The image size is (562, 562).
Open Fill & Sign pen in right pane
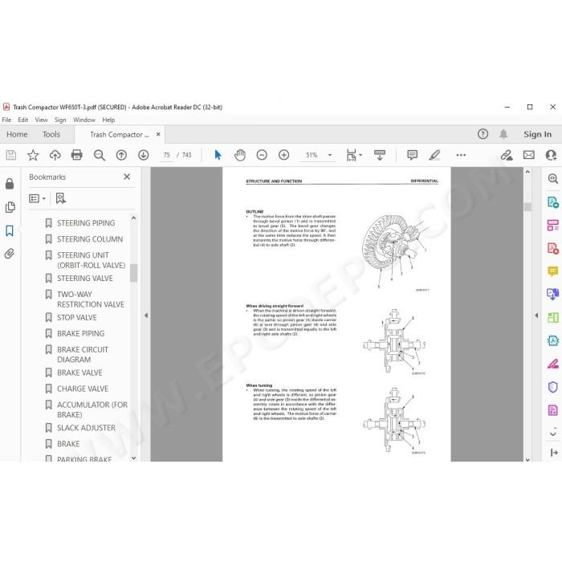click(553, 364)
